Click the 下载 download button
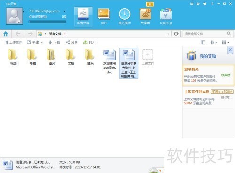Viewport: 235px width, 173px height. 54,42
